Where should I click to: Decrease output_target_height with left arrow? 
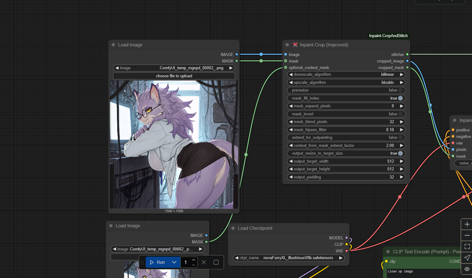(x=291, y=169)
